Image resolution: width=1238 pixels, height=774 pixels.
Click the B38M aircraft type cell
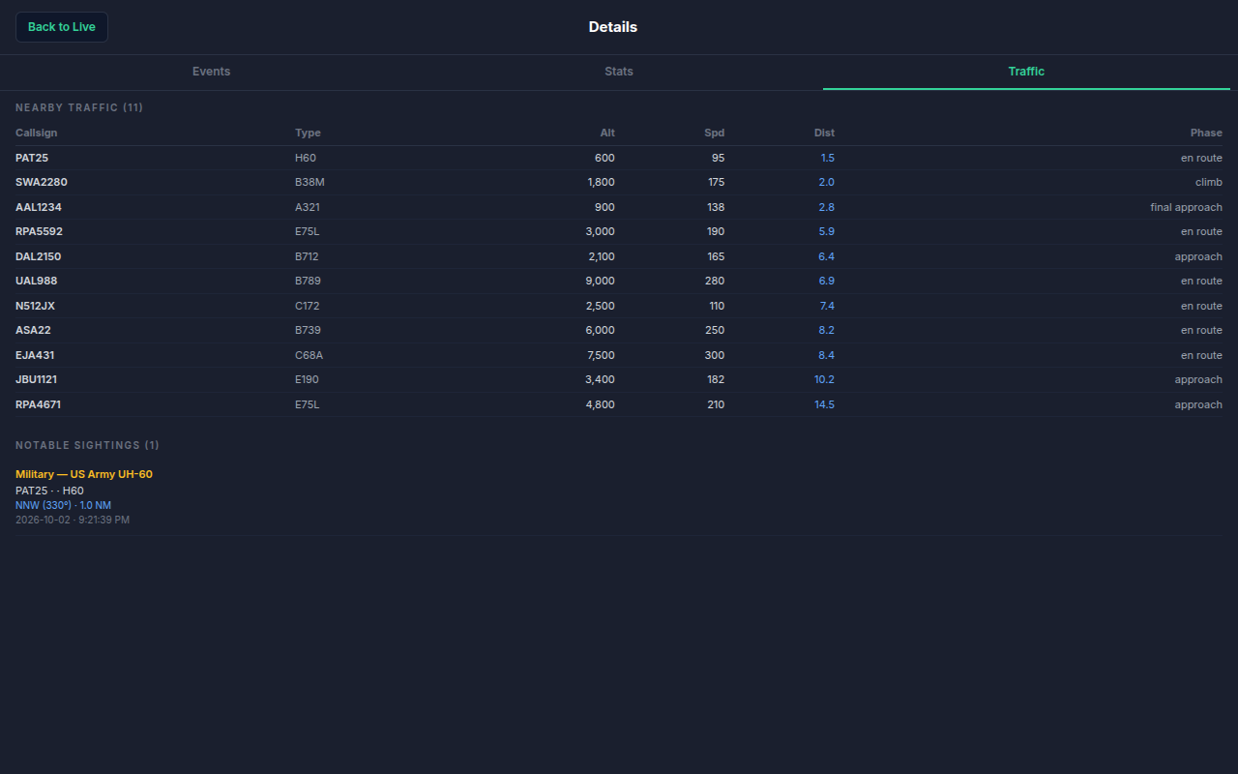pos(309,182)
